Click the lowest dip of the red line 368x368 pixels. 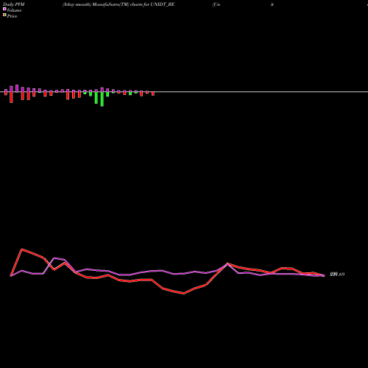184,293
